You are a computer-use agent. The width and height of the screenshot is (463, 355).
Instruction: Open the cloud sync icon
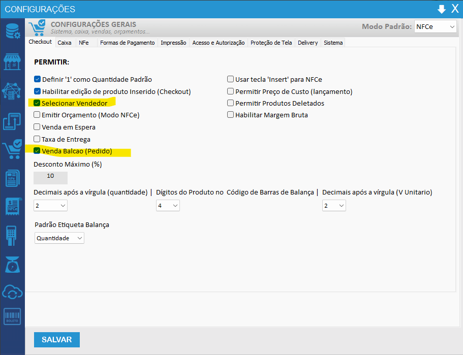(12, 292)
